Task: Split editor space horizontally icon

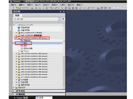Action: [114, 8]
